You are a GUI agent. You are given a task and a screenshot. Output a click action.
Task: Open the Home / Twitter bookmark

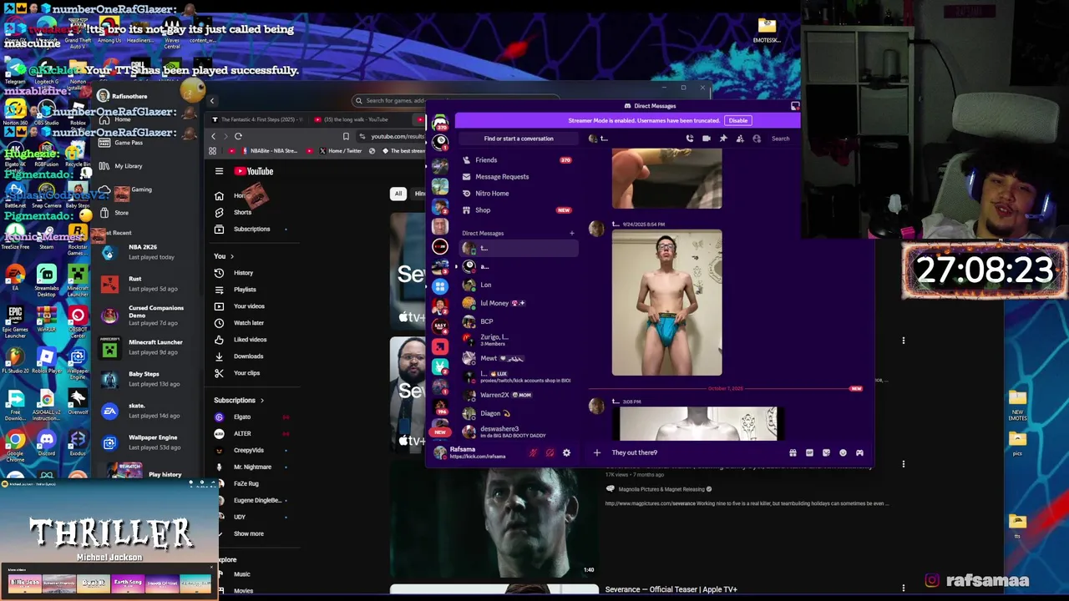(x=340, y=151)
